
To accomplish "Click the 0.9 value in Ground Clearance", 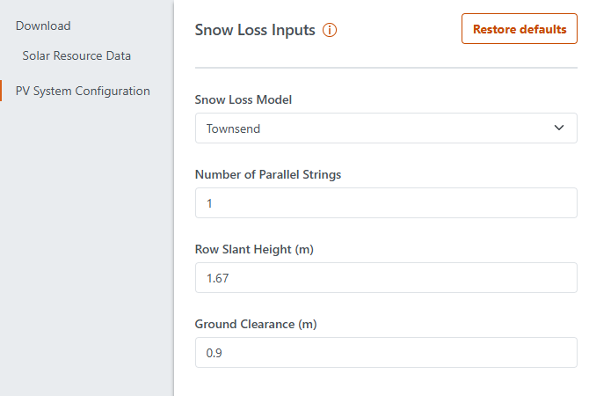I will click(x=214, y=353).
